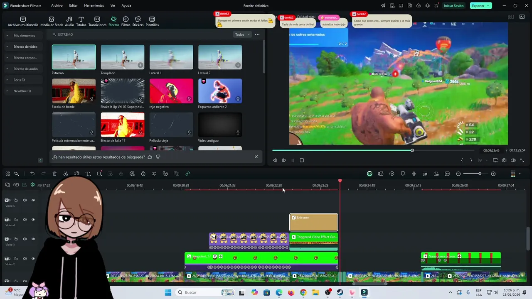Open the Todos filter dropdown
This screenshot has width=532, height=299.
click(242, 34)
